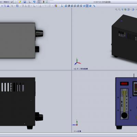This screenshot has height=137, width=137.
Task: Click the coordinate triad in isometric viewport
Action: (78, 62)
